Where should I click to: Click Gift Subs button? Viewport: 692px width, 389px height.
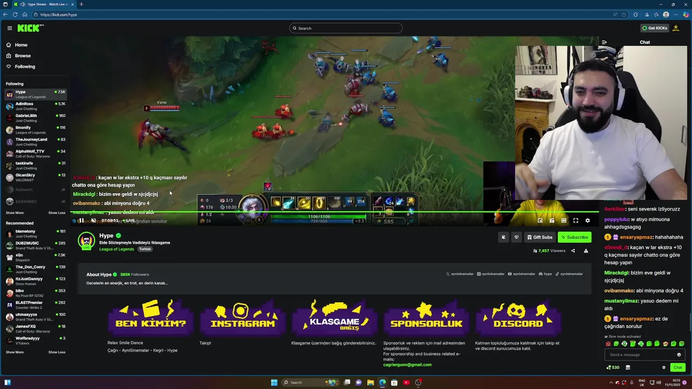540,237
